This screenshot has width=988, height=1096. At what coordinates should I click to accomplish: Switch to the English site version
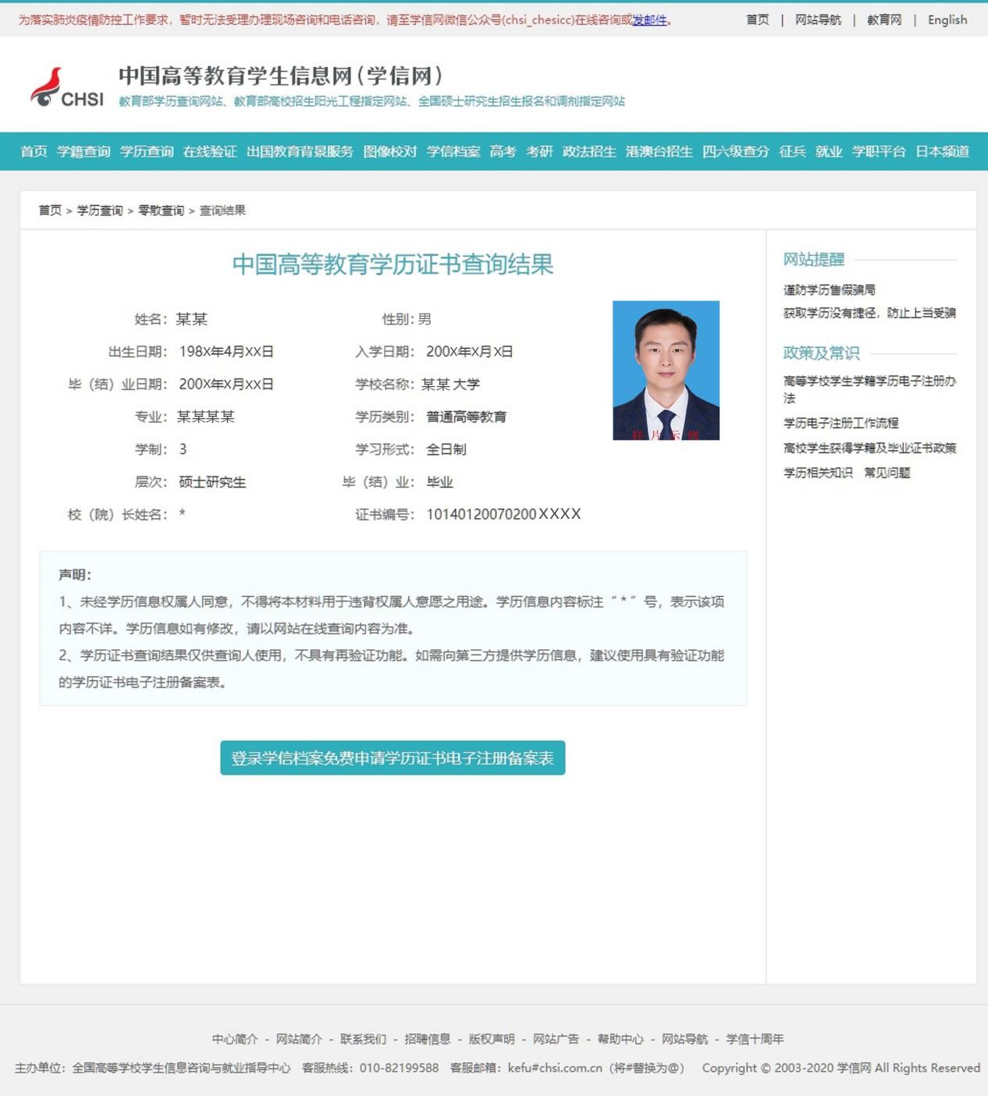point(947,20)
